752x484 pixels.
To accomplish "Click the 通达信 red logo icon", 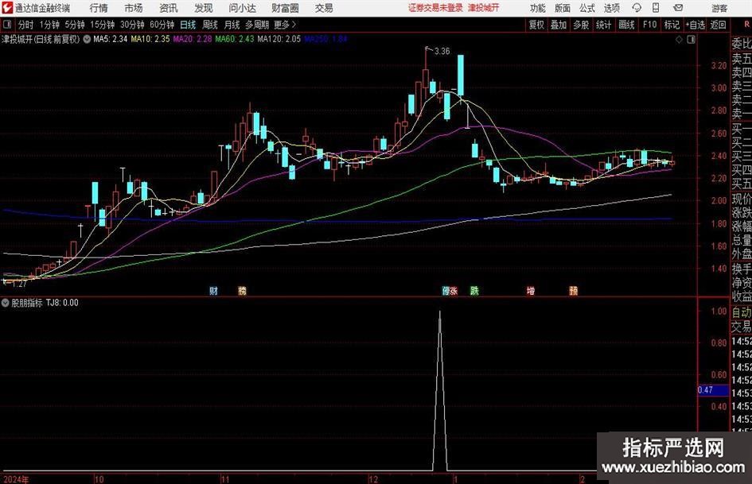I will 7,8.
